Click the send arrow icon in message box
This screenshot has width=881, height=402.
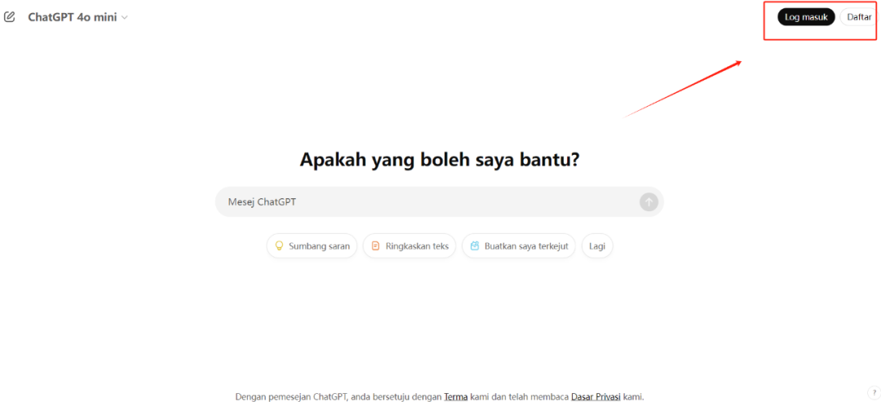coord(649,202)
